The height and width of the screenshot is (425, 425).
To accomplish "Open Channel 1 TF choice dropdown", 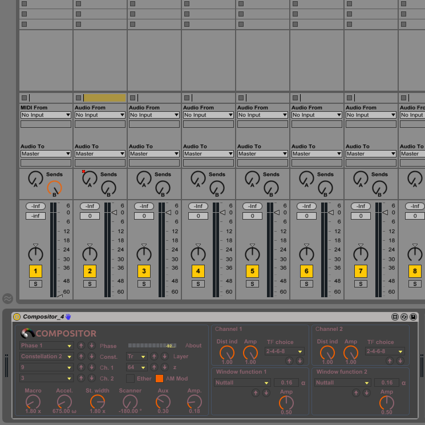I will (284, 351).
